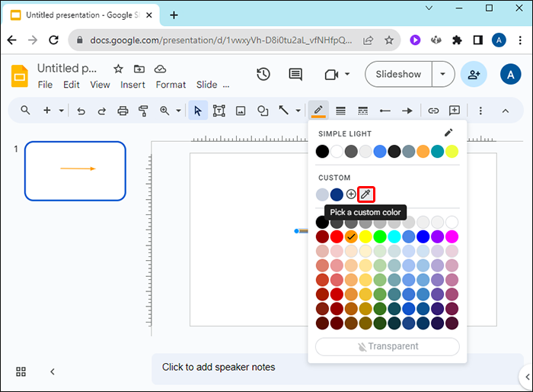Click the Slideshow button
The height and width of the screenshot is (392, 533).
coord(398,74)
